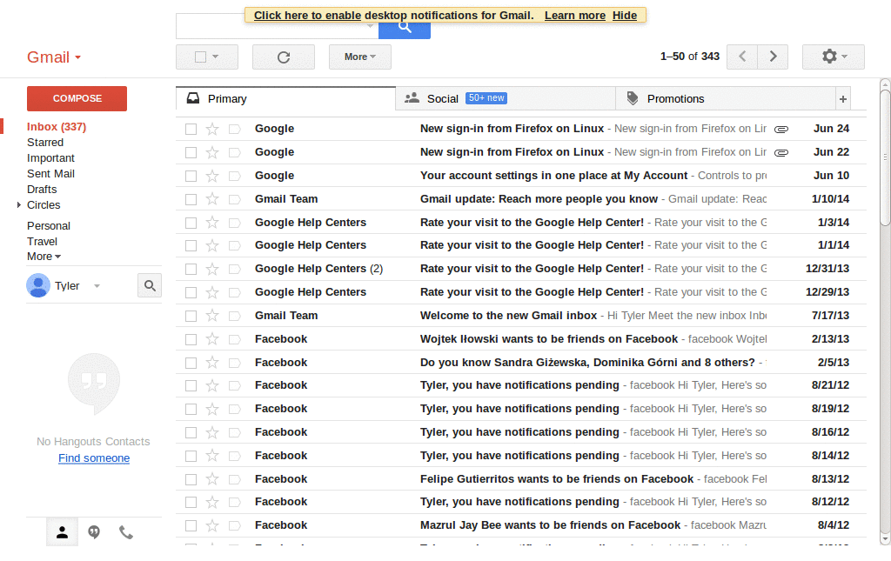This screenshot has width=891, height=561.
Task: Click here to enable desktop notifications
Action: [307, 16]
